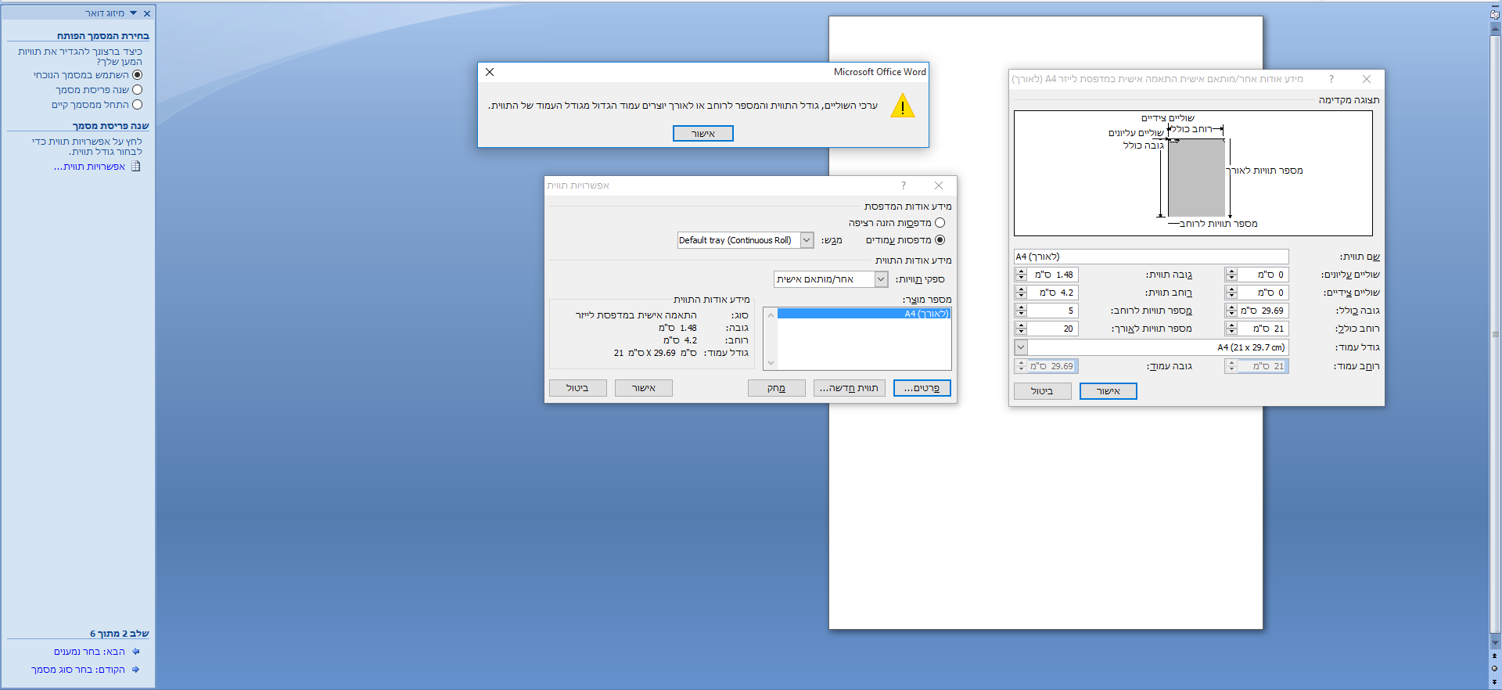The width and height of the screenshot is (1502, 690).
Task: Click the Select Browse Object round button
Action: click(1495, 669)
